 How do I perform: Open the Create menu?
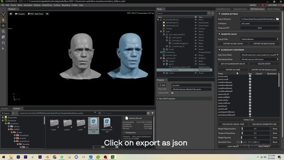tap(13, 5)
